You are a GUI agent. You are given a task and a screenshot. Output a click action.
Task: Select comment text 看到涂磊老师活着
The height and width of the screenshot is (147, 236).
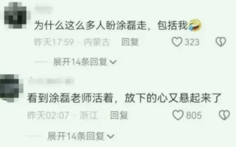[70, 98]
